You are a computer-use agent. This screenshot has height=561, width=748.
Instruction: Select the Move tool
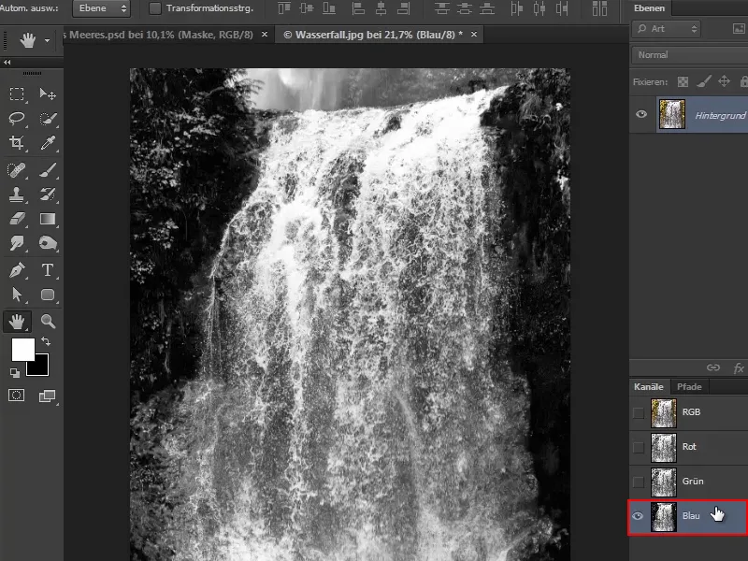pos(48,94)
